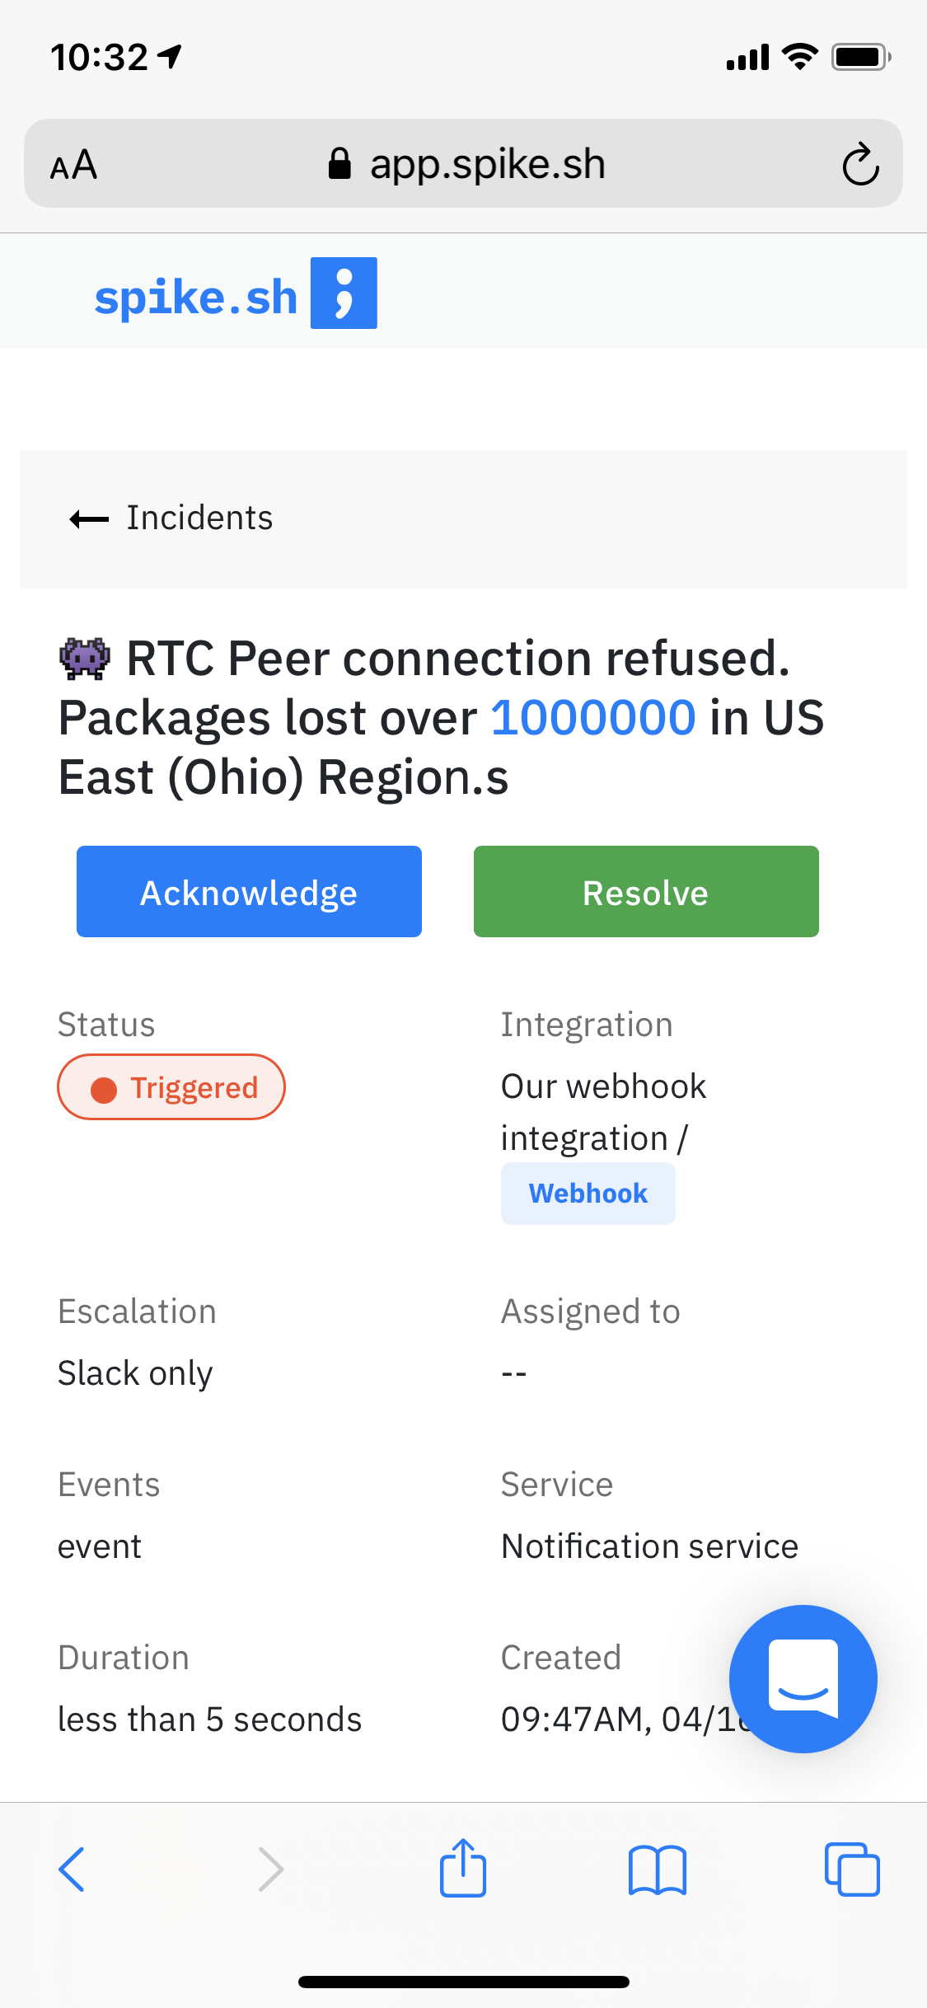Open the AA text size menu
The image size is (927, 2008).
click(x=73, y=165)
